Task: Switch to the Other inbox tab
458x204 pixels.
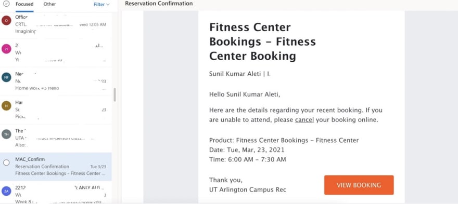Action: click(49, 4)
